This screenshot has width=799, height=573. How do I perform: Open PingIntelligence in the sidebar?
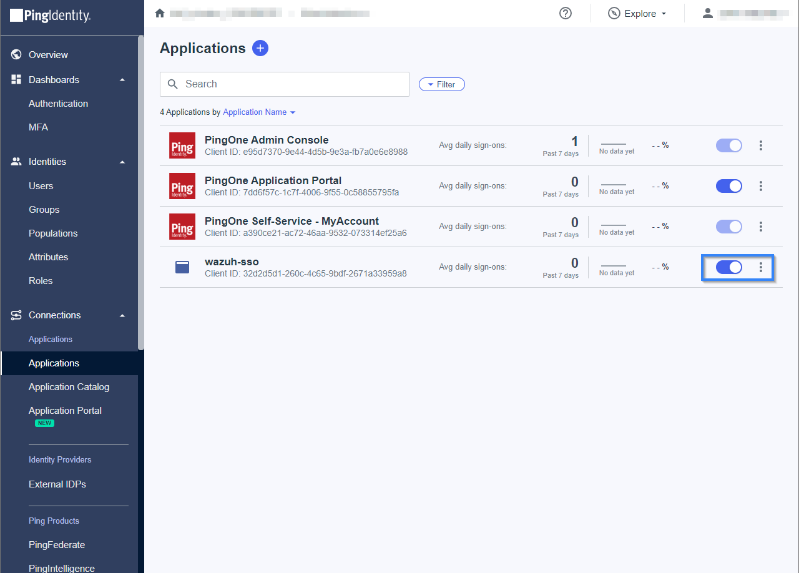62,568
